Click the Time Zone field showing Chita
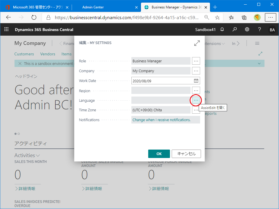The height and width of the screenshot is (209, 279). [161, 110]
